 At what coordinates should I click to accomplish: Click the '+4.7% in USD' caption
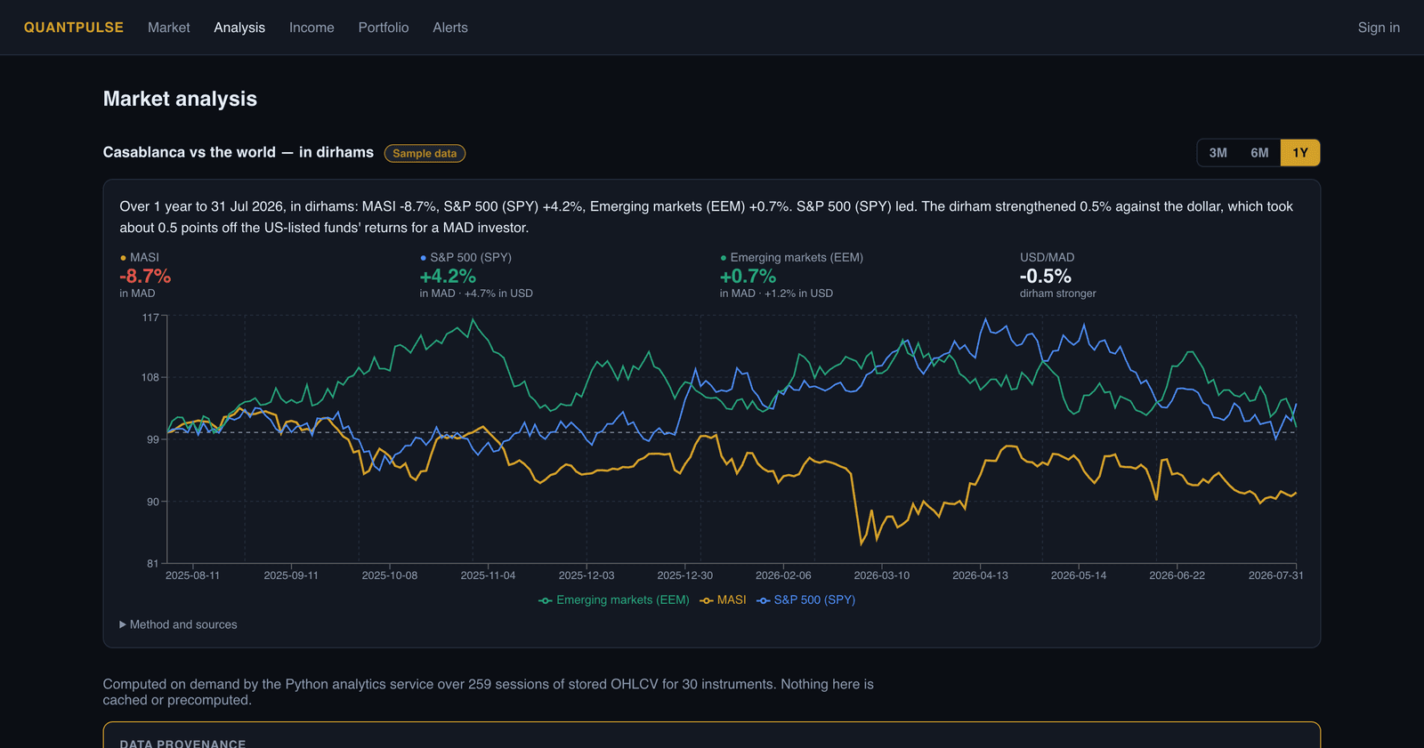[x=498, y=294]
